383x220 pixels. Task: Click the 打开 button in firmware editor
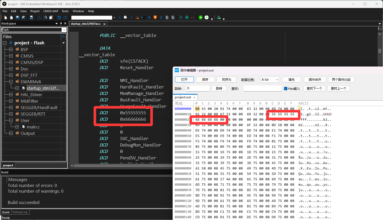click(x=184, y=79)
